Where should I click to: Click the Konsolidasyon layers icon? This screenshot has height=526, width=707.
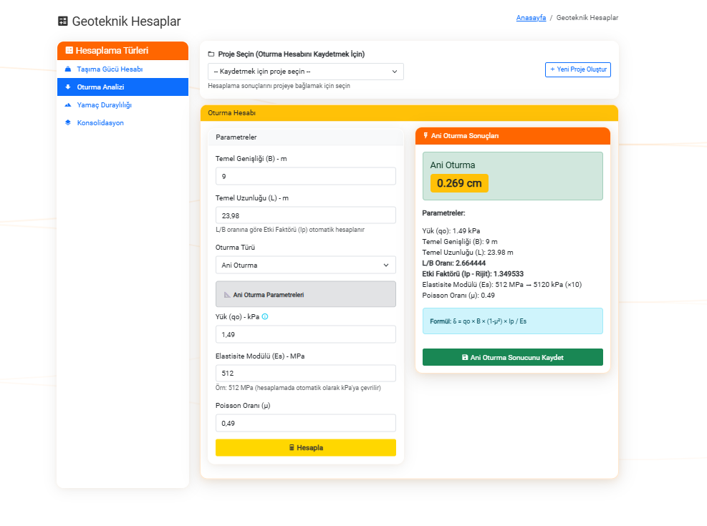tap(68, 123)
